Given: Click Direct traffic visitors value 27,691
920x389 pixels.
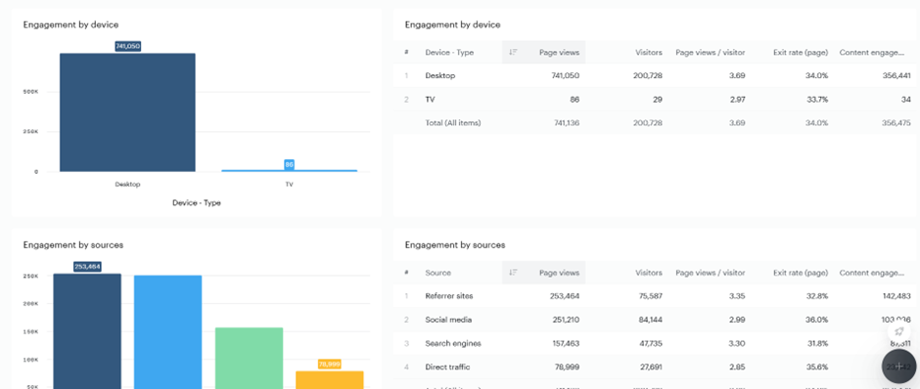Looking at the screenshot, I should 650,367.
